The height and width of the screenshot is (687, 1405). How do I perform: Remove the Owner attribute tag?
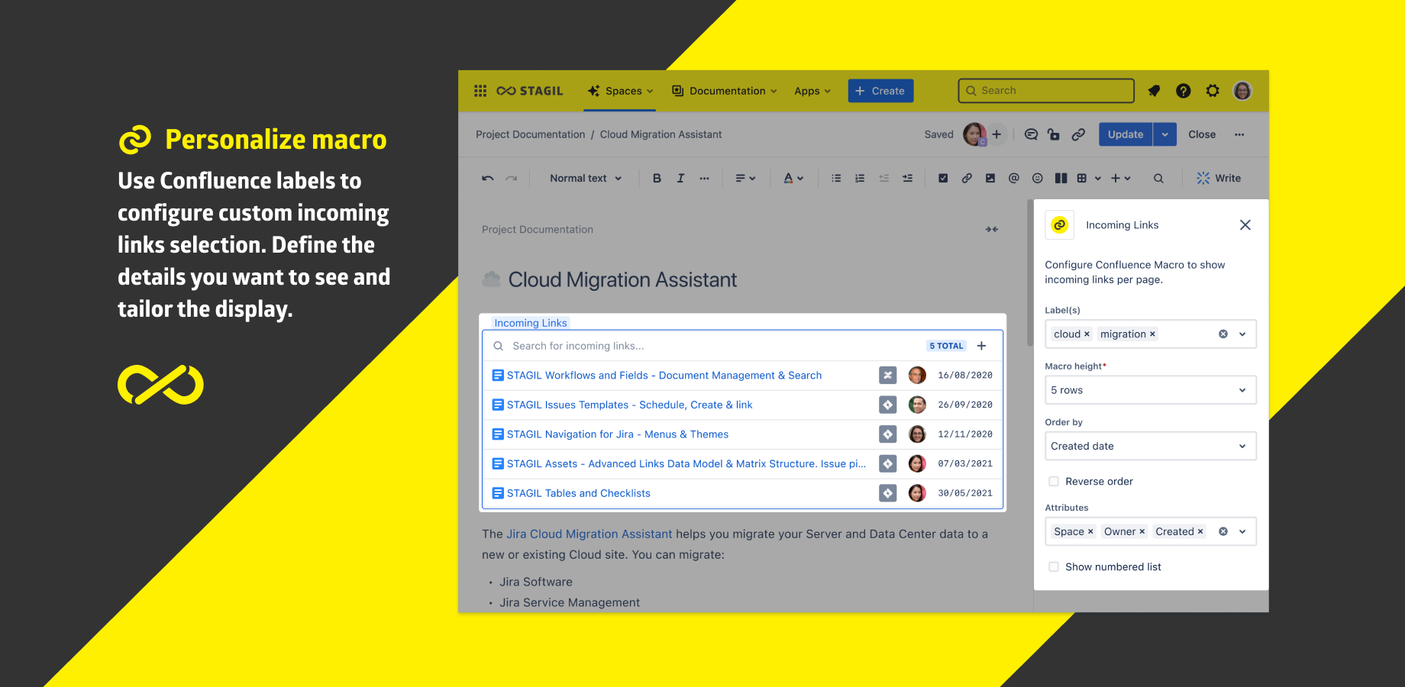pos(1142,532)
